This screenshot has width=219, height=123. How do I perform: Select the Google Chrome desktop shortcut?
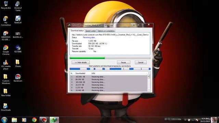(x=6, y=50)
